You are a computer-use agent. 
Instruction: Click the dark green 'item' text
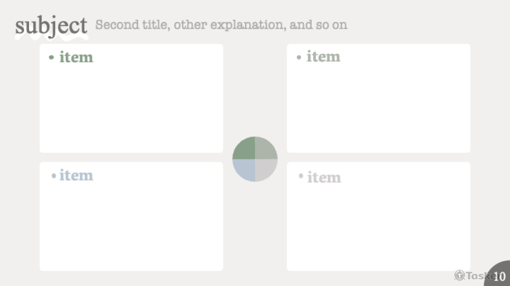[x=76, y=57]
